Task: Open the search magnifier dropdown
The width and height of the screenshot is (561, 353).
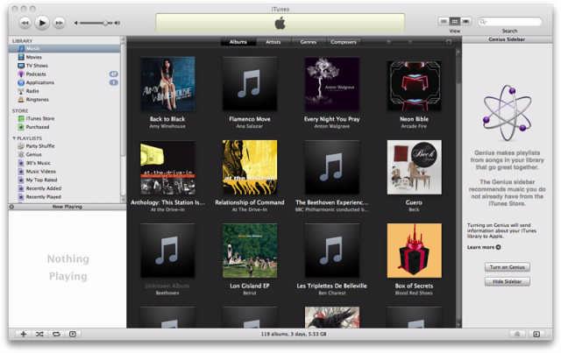Action: 483,22
